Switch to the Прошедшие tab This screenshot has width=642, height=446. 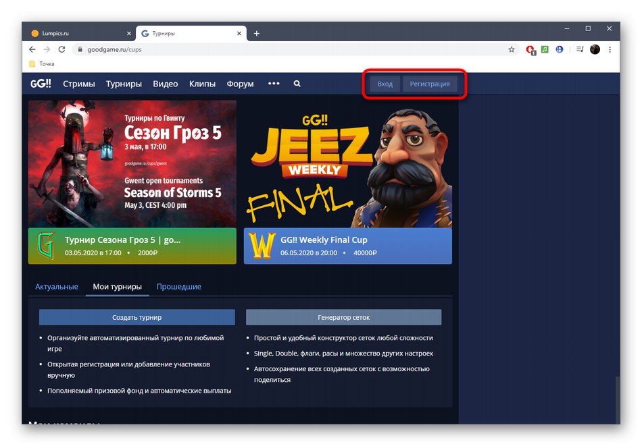[x=179, y=287]
